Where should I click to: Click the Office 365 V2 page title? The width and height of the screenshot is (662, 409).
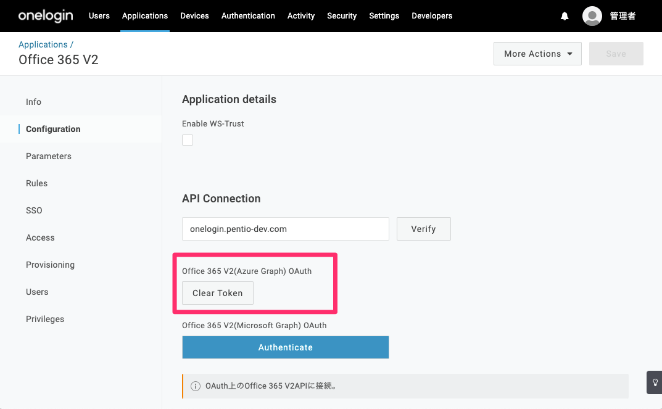58,60
